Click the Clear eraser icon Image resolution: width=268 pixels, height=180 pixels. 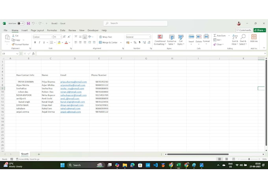click(215, 44)
